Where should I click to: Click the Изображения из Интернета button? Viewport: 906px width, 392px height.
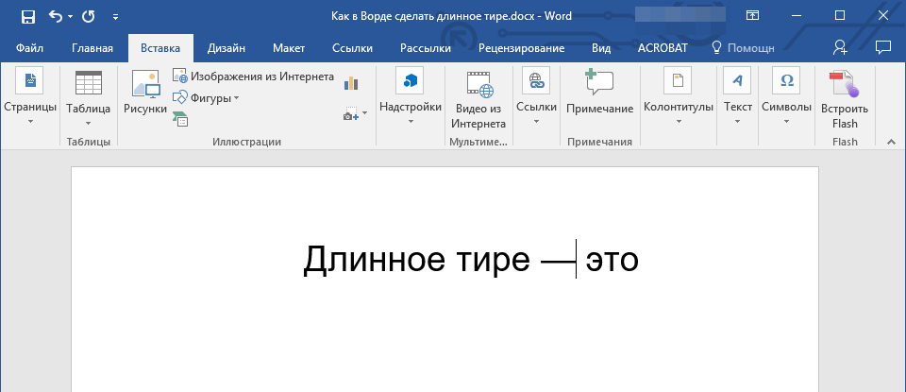pyautogui.click(x=253, y=77)
